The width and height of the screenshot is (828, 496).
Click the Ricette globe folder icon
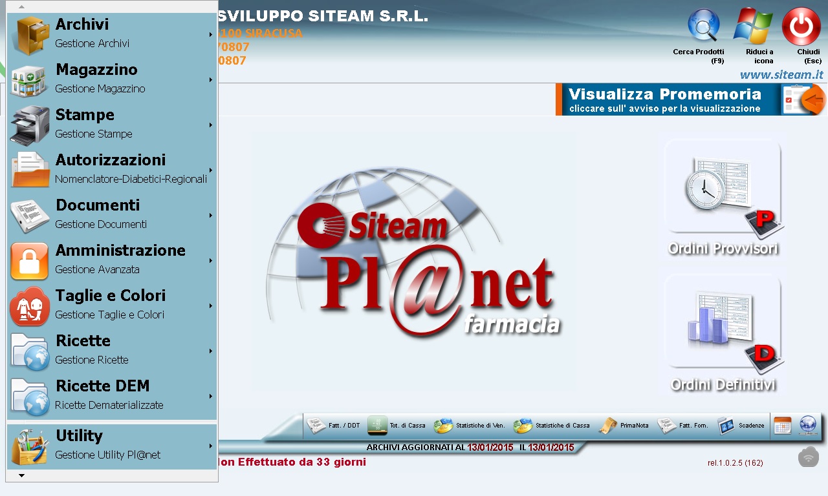(x=30, y=351)
